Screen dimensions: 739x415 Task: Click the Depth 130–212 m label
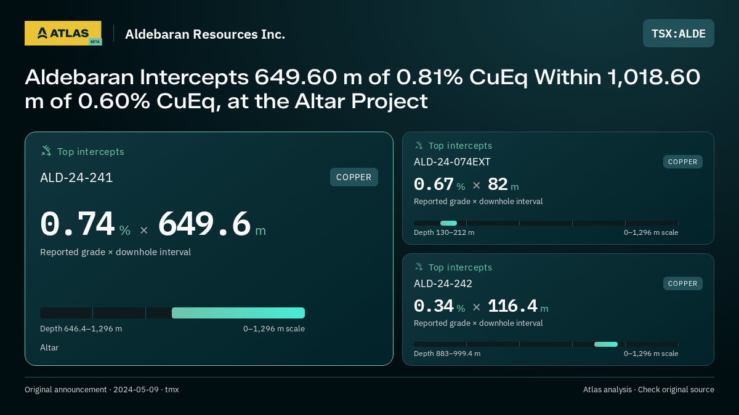click(444, 232)
